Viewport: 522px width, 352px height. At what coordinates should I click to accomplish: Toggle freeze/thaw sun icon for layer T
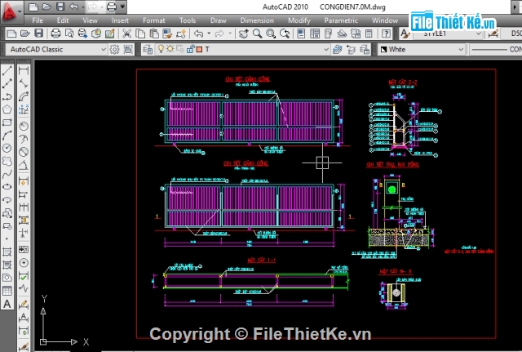(x=170, y=49)
